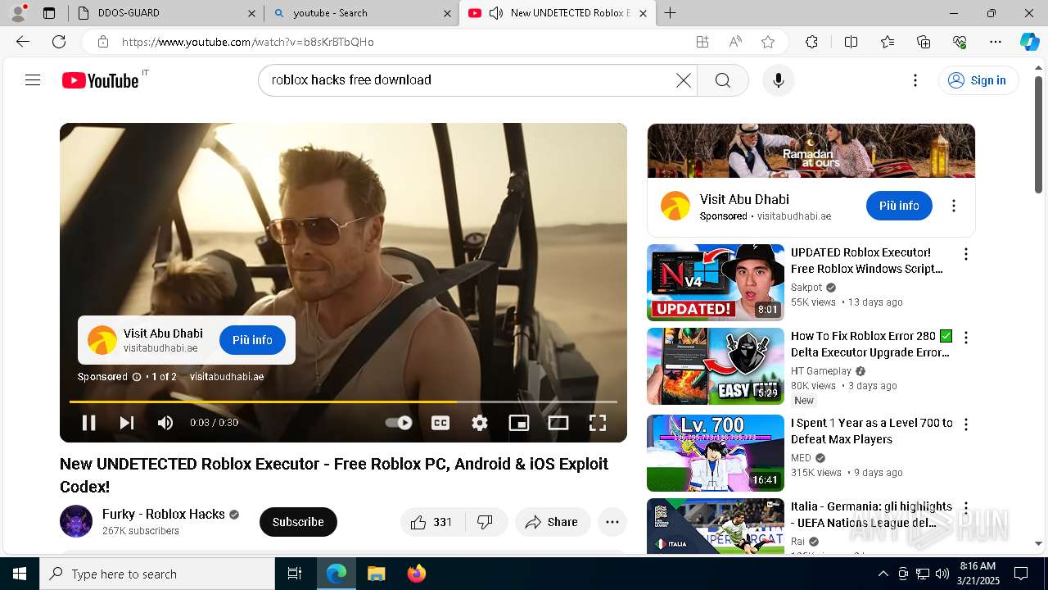Open Windows Start menu
This screenshot has height=590, width=1048.
[20, 574]
